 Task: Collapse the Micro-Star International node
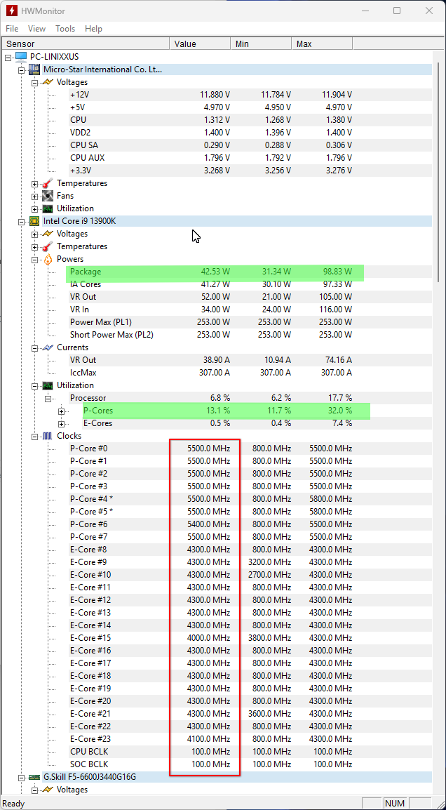21,69
